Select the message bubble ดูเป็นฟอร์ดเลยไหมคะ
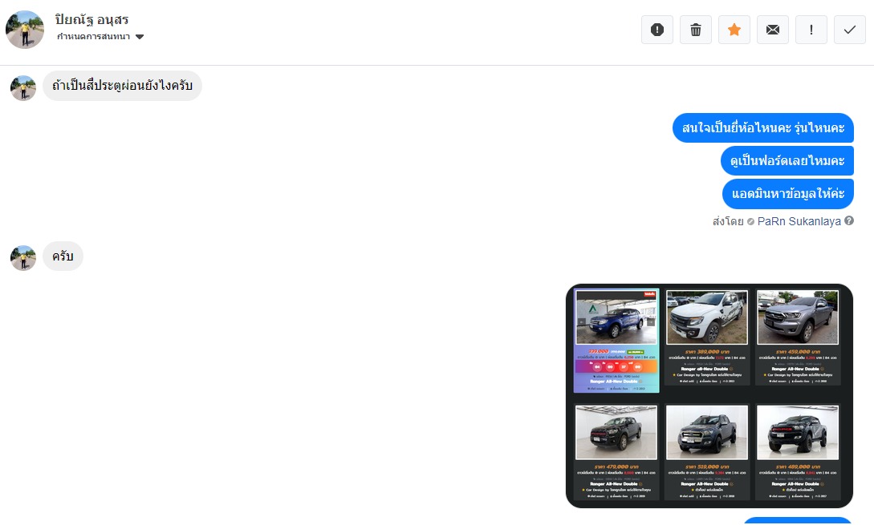Viewport: 874px width, 525px height. tap(787, 161)
